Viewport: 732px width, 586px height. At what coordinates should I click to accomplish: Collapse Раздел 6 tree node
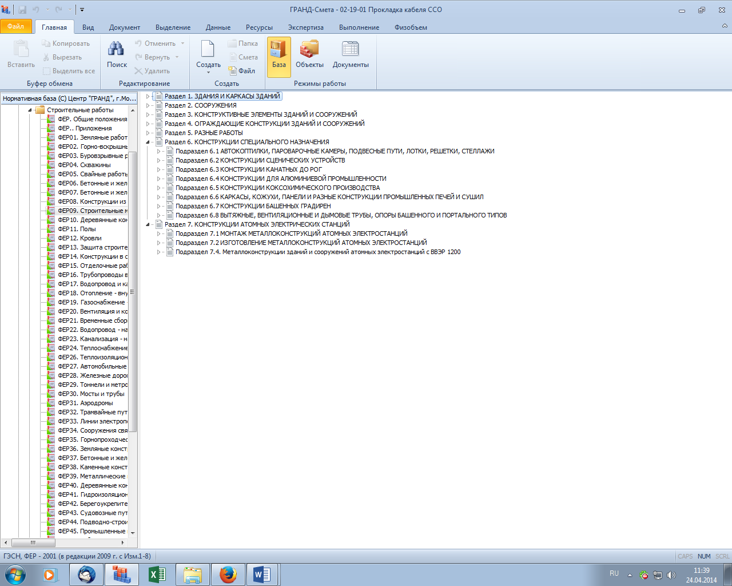pos(148,142)
